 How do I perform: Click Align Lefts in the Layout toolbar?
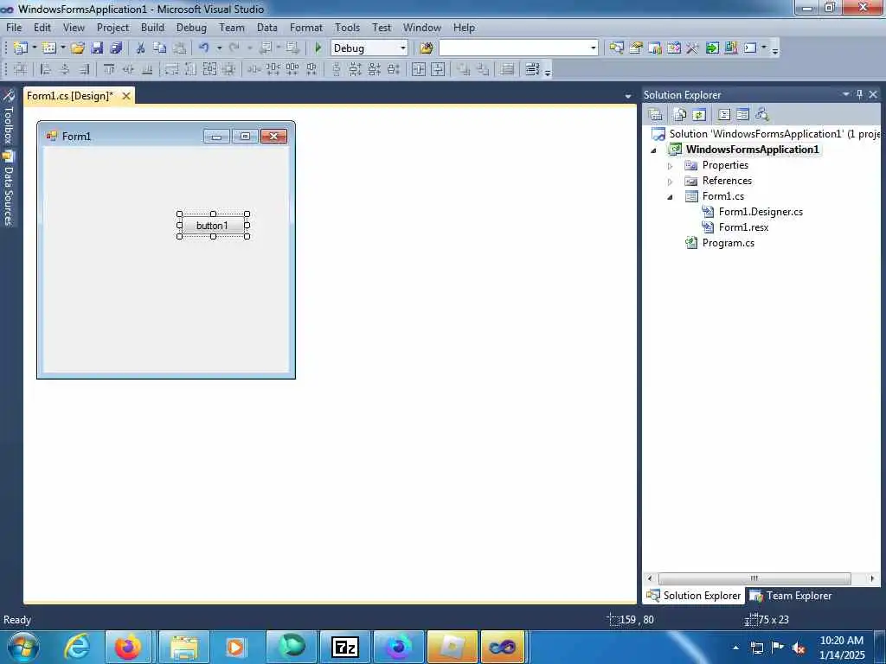point(46,69)
